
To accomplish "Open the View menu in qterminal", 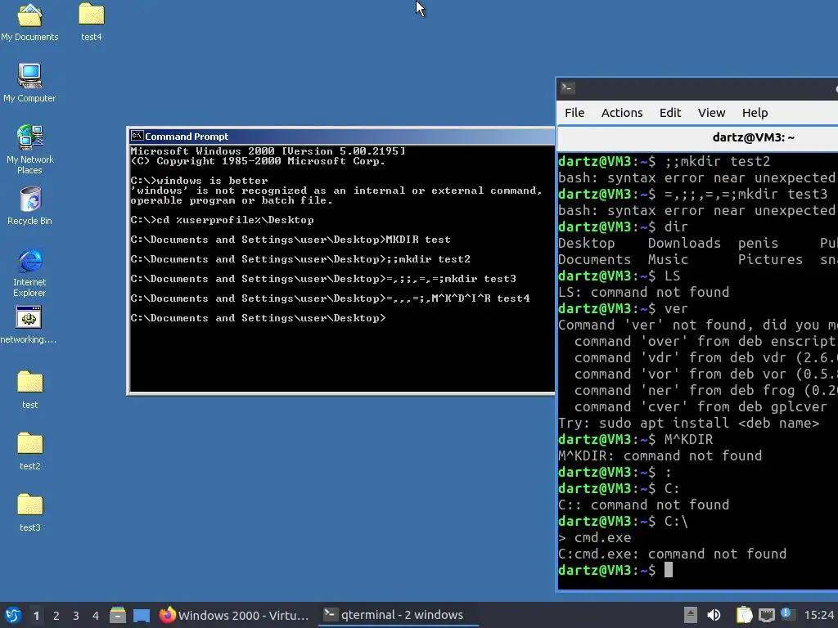I will pos(711,113).
